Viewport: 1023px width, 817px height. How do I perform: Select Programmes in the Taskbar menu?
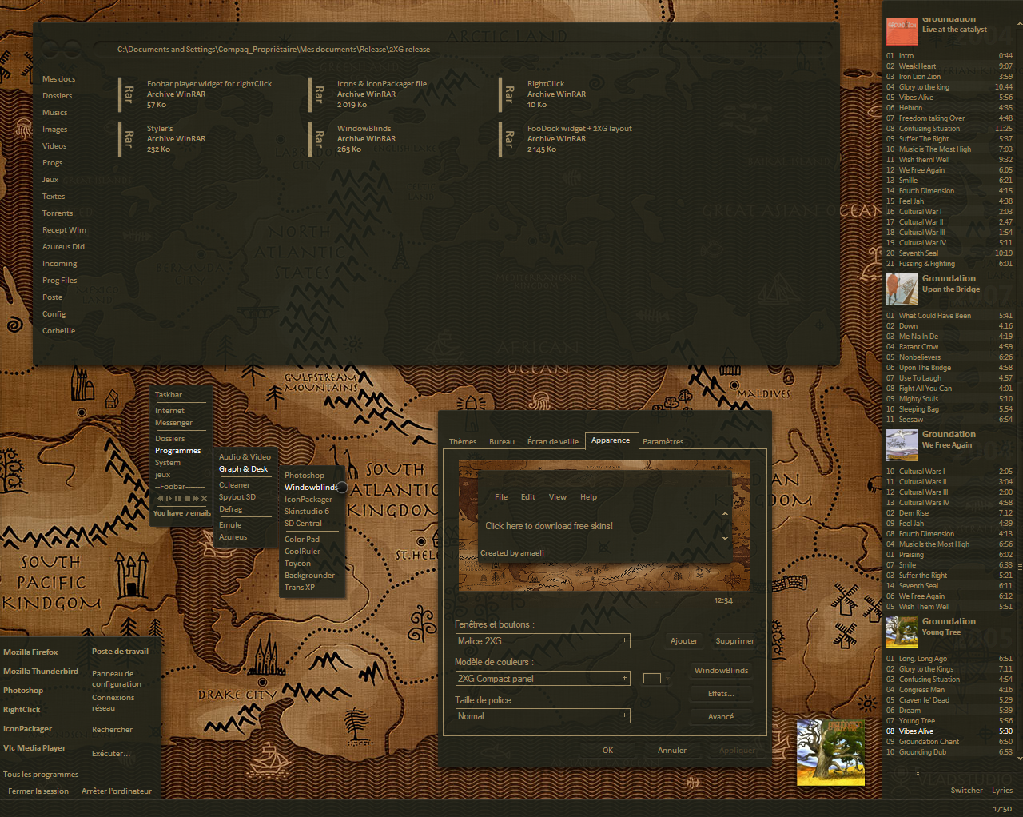point(178,451)
